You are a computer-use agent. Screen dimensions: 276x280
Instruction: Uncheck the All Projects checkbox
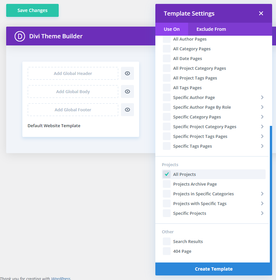[x=167, y=174]
